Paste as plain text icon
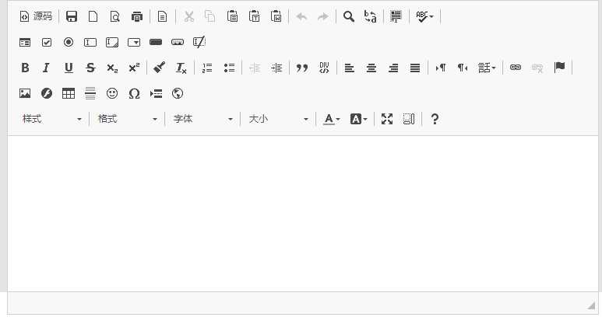Viewport: 602px width, 324px height. coord(254,16)
